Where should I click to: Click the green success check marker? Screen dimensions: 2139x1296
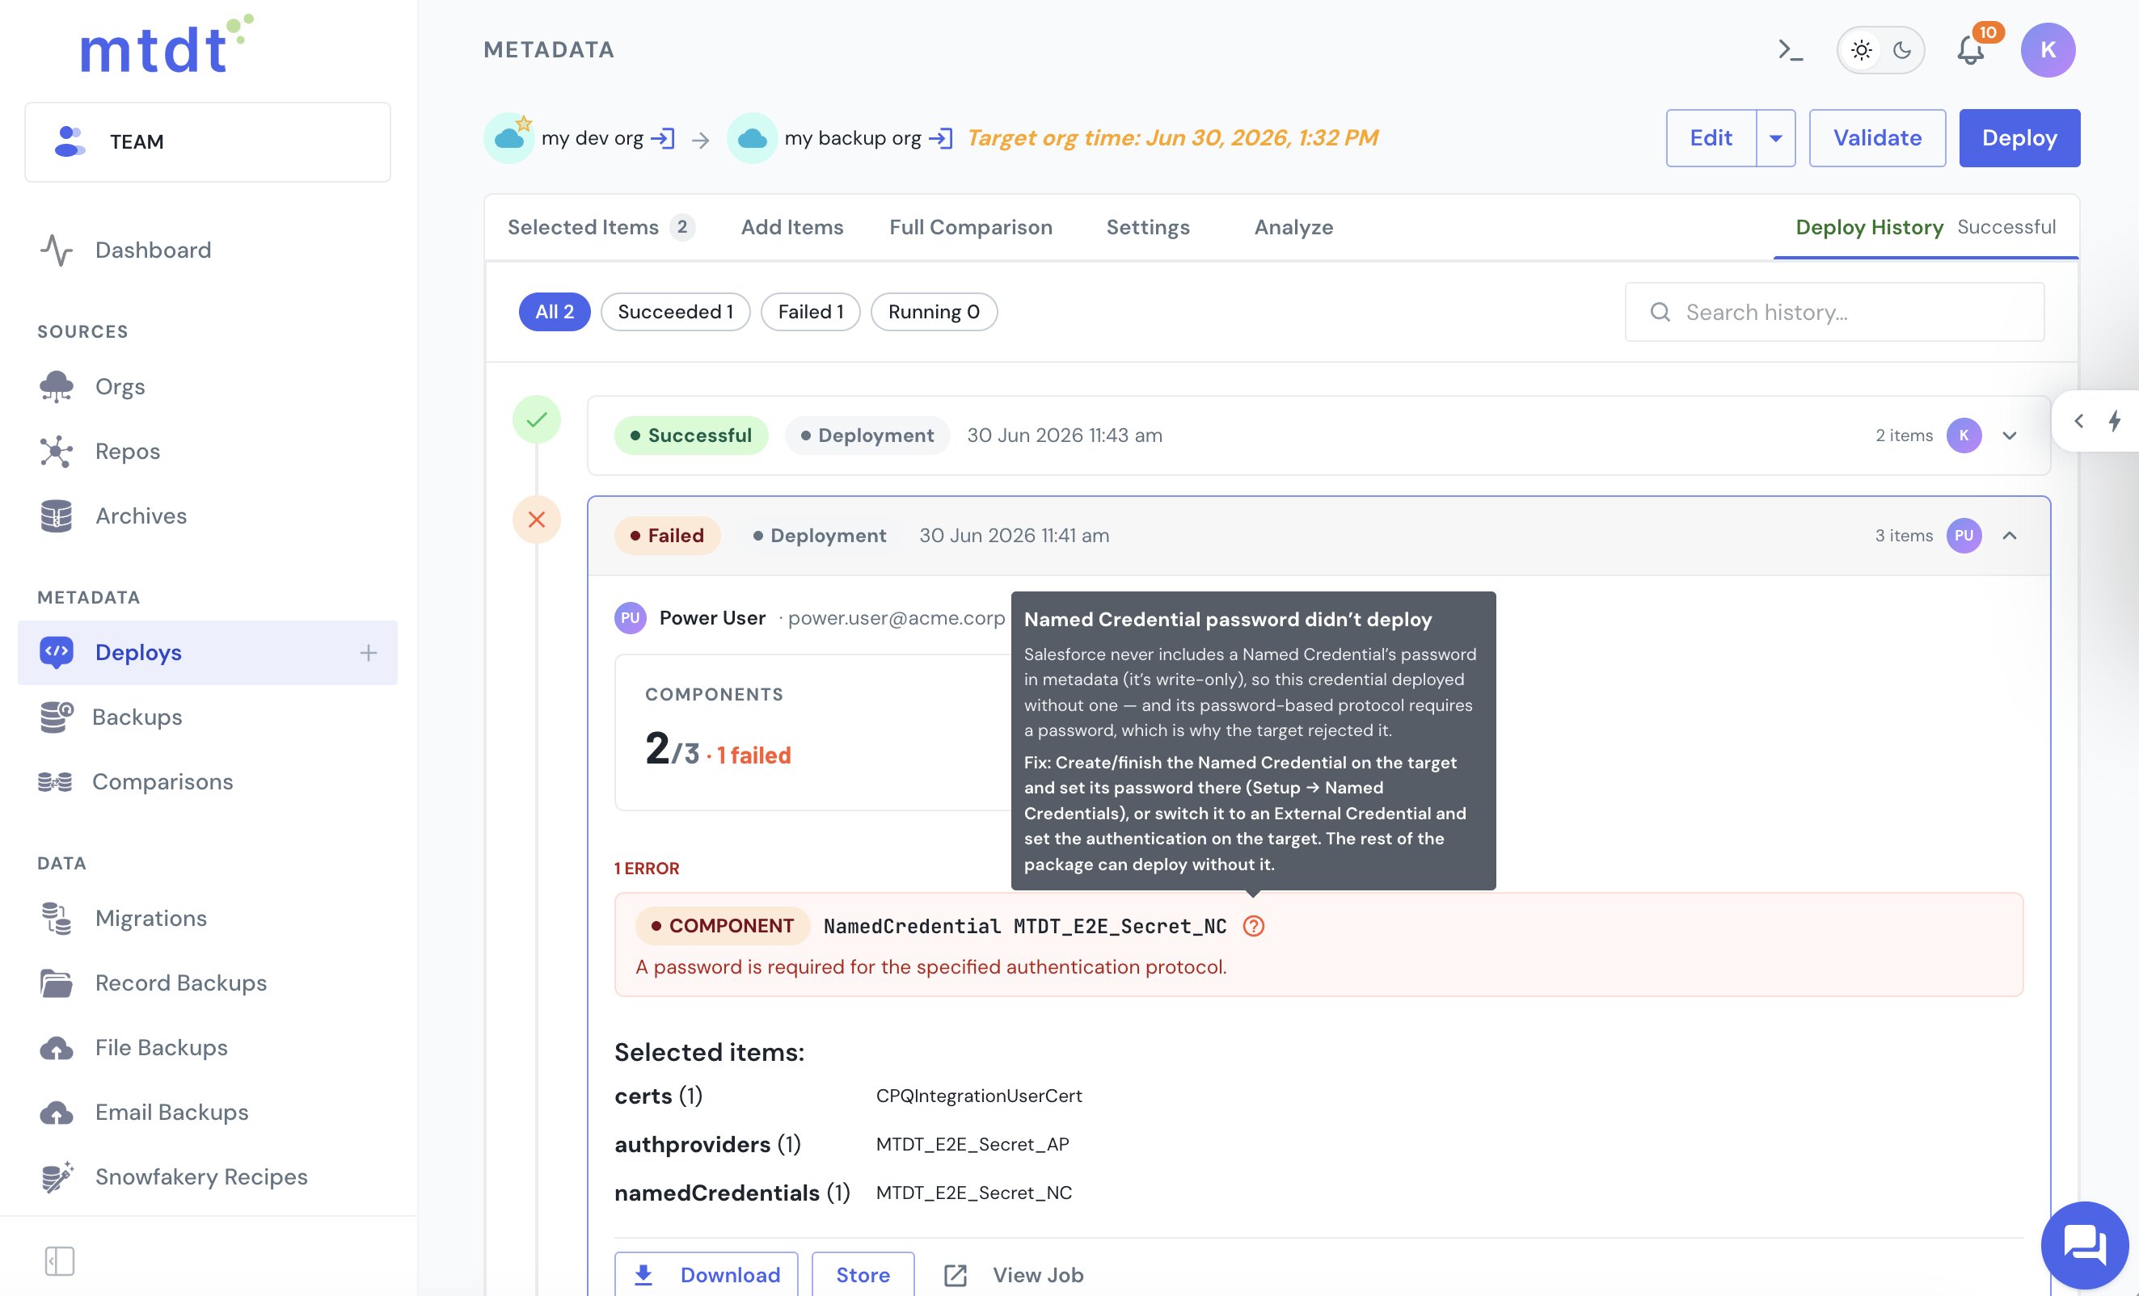point(537,420)
